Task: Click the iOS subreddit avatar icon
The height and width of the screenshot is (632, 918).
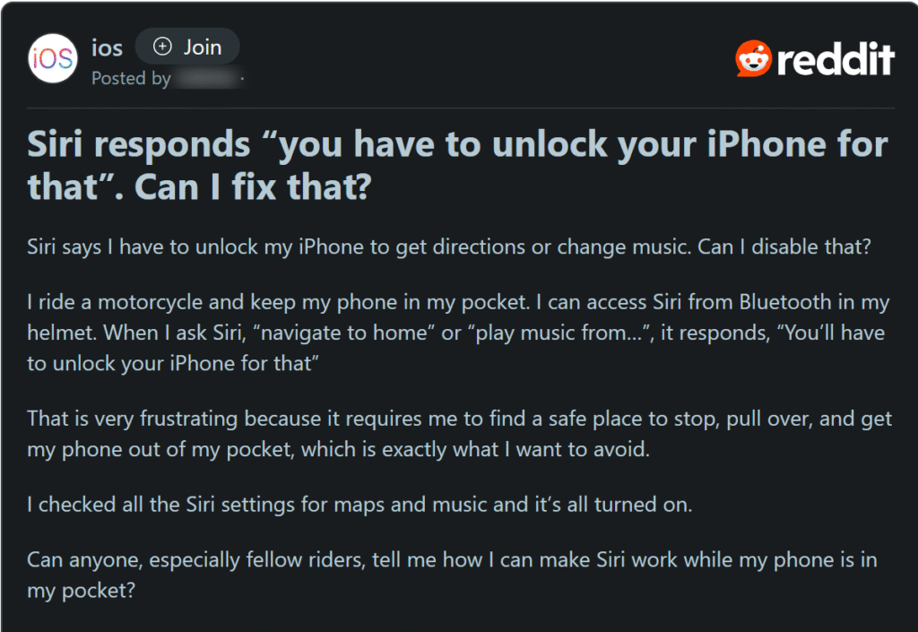Action: point(53,58)
